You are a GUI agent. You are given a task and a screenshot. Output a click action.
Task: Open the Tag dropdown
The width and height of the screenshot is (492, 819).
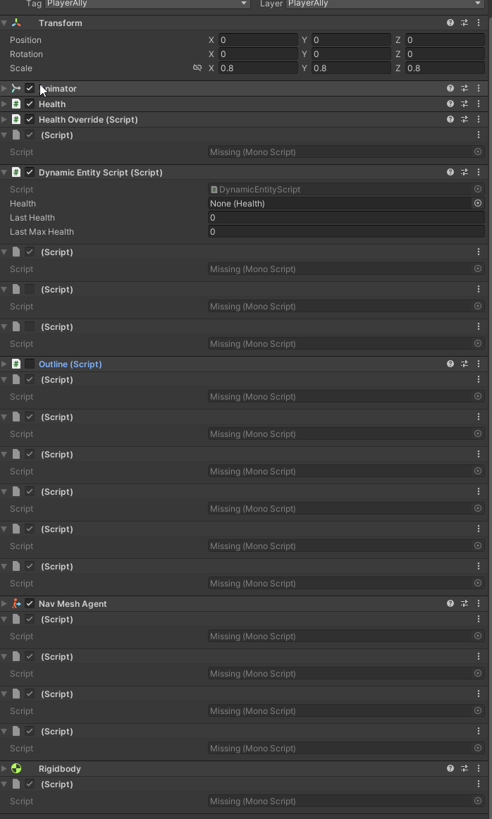coord(147,4)
